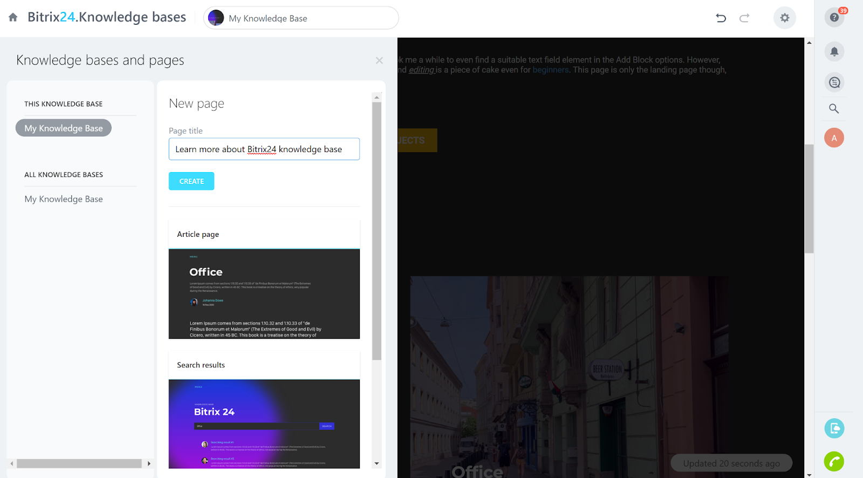The image size is (863, 478).
Task: Open notifications bell icon
Action: [834, 52]
